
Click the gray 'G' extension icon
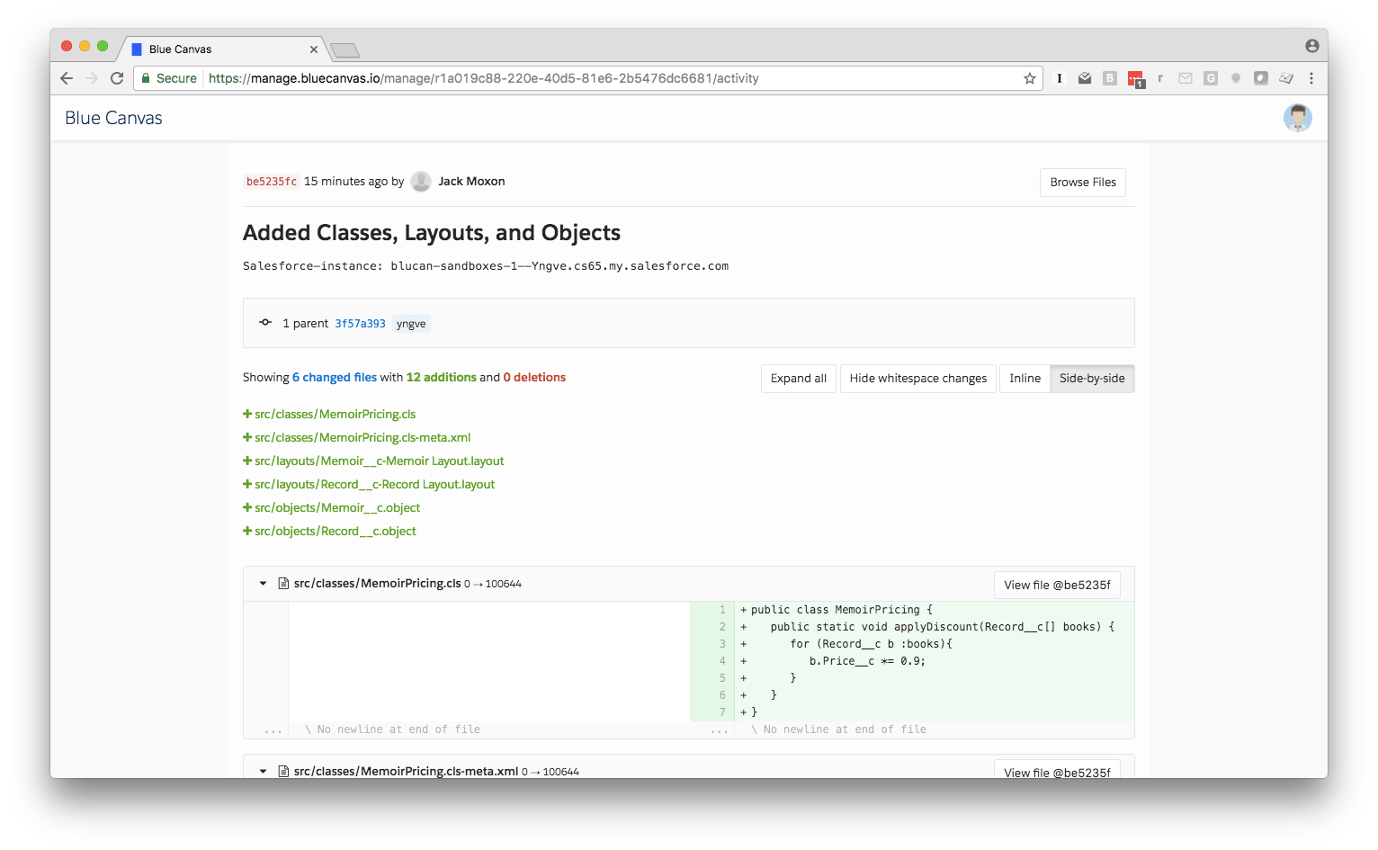pos(1211,78)
